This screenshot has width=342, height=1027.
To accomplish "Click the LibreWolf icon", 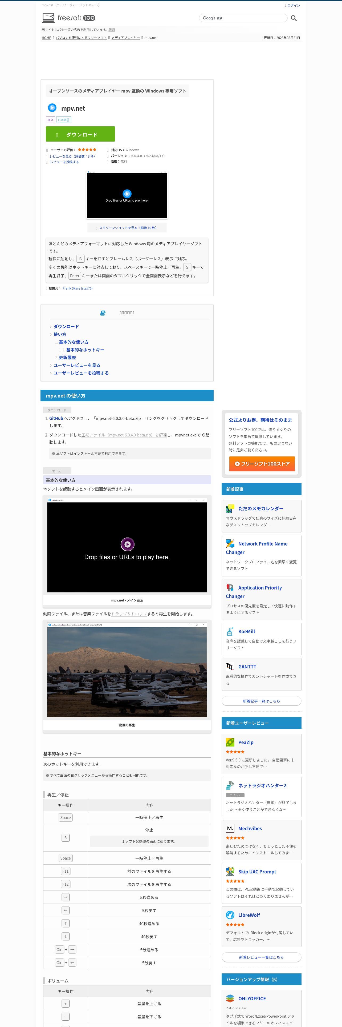I will click(230, 914).
